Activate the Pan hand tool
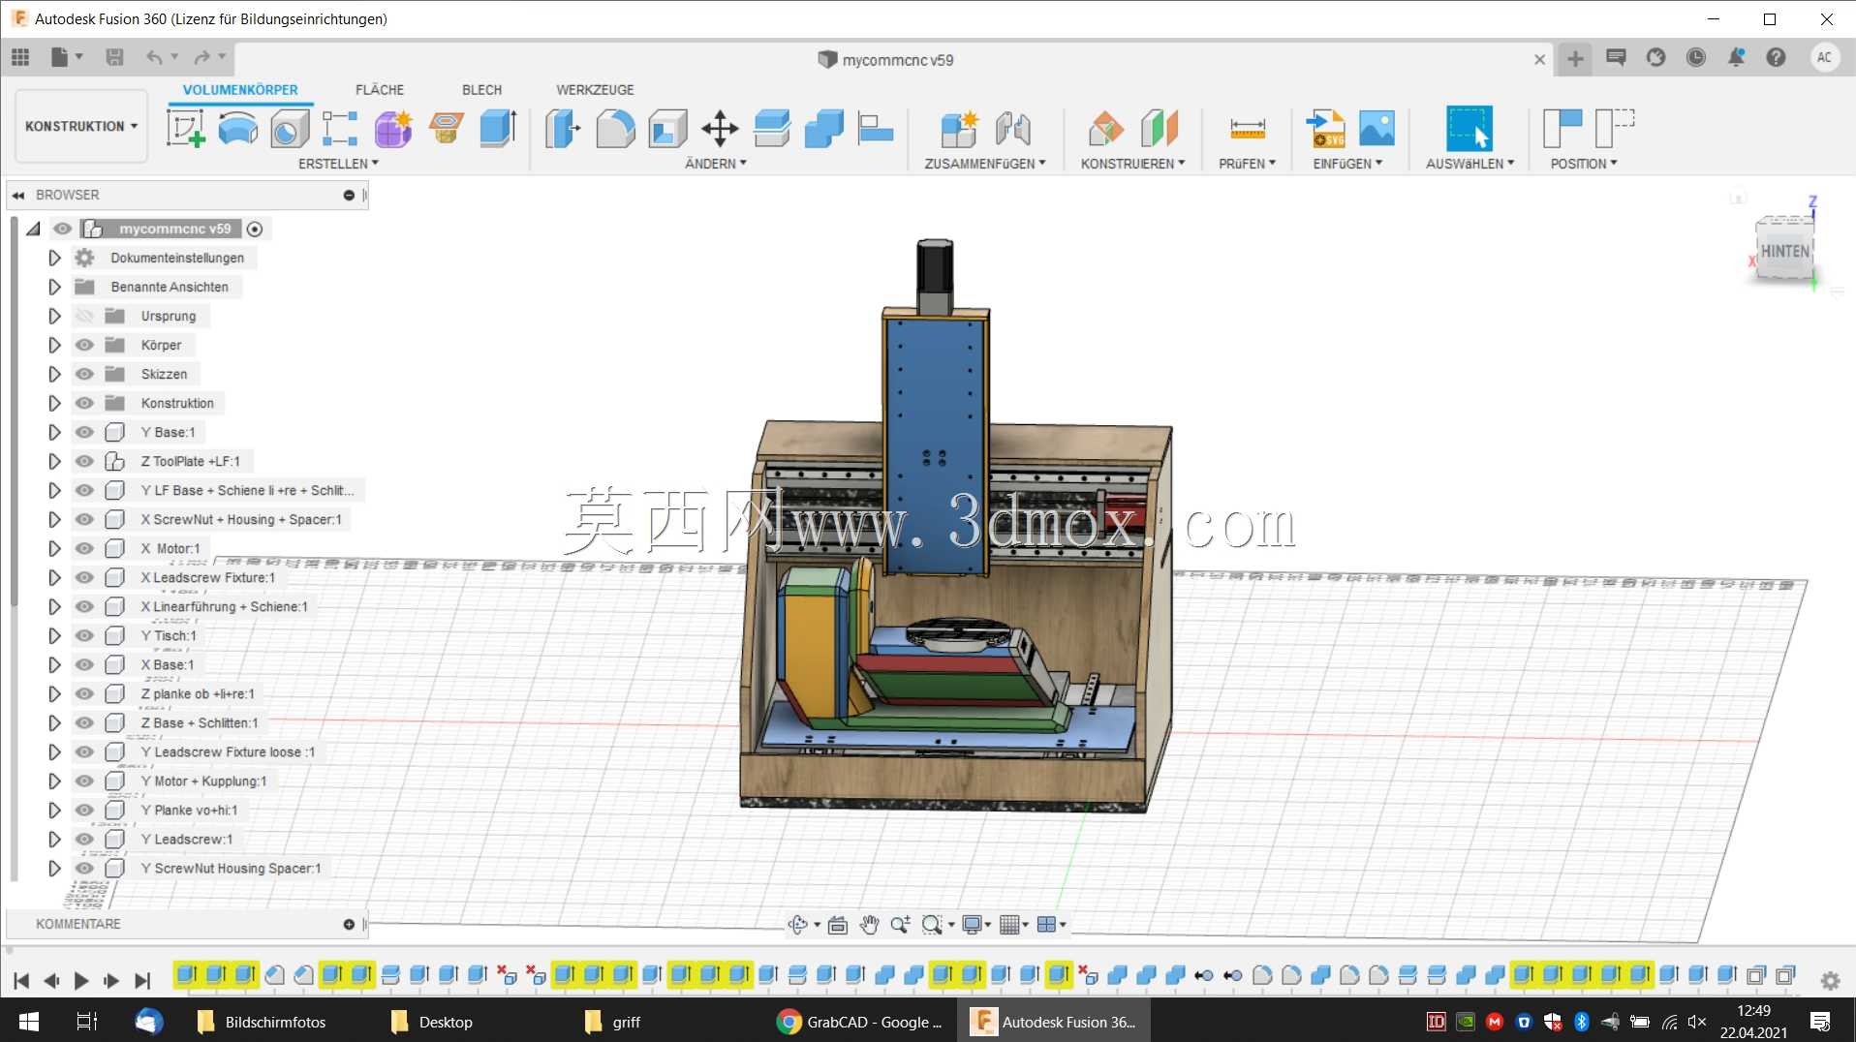Viewport: 1856px width, 1042px height. [x=869, y=925]
